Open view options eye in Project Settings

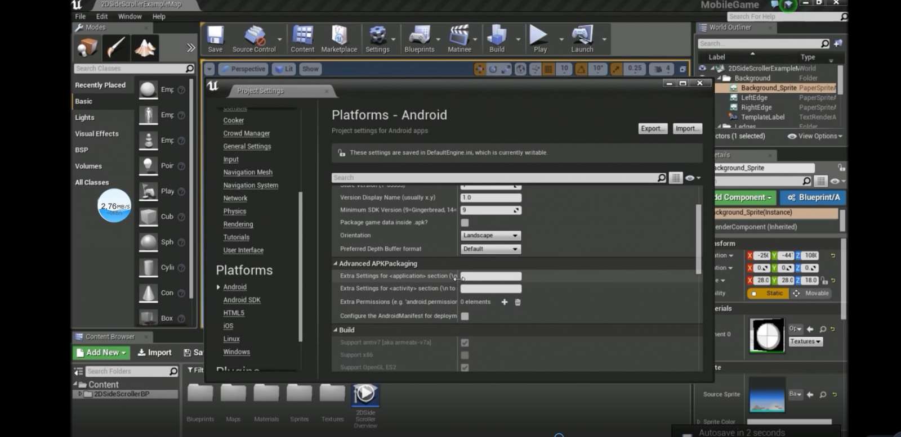693,178
